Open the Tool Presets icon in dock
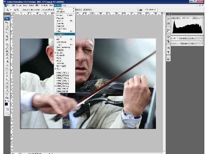Image resolution: width=206 pixels, height=154 pixels. click(x=168, y=30)
